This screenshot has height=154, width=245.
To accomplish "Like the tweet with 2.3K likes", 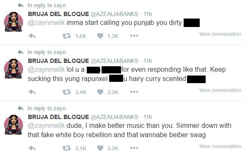I will coord(100,148).
